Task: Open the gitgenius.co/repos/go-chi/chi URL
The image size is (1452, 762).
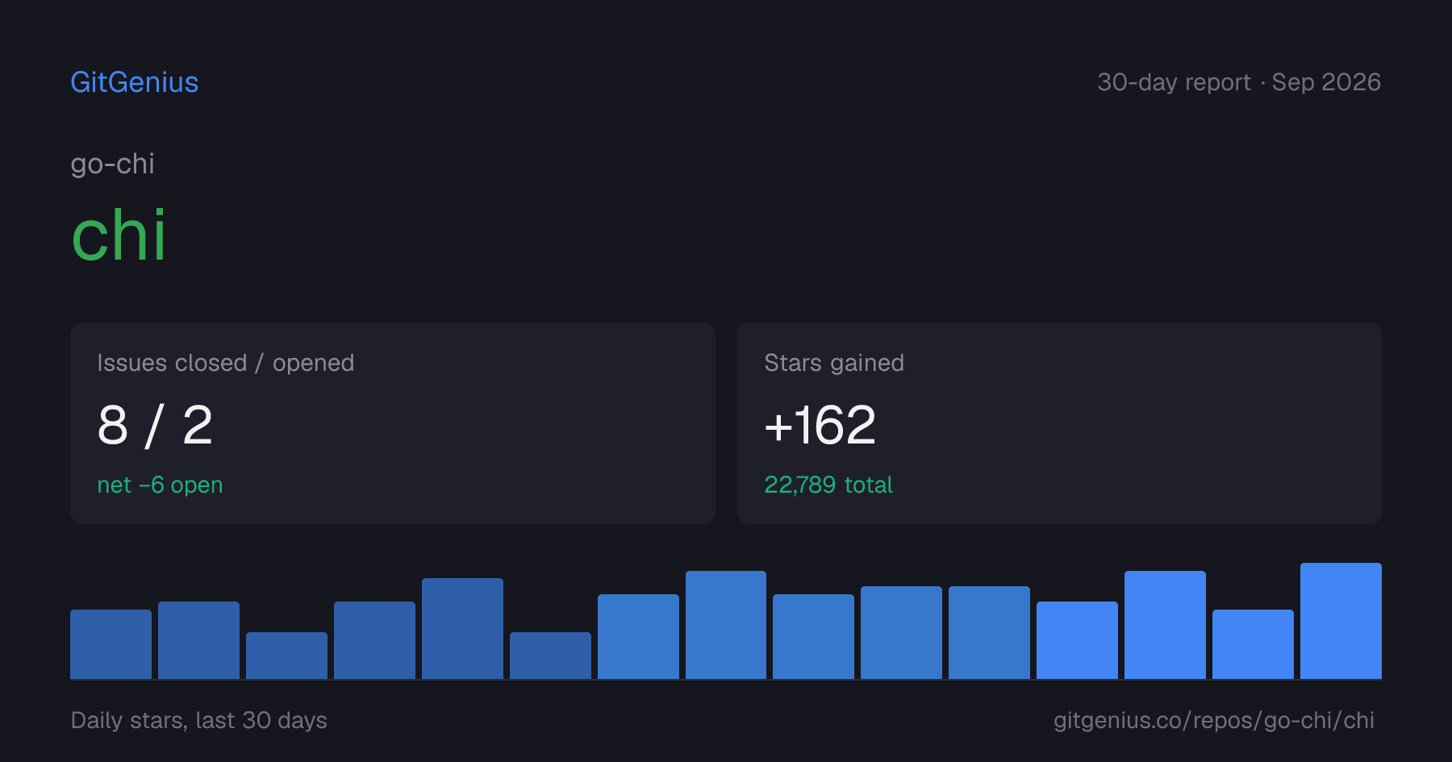Action: (1213, 720)
